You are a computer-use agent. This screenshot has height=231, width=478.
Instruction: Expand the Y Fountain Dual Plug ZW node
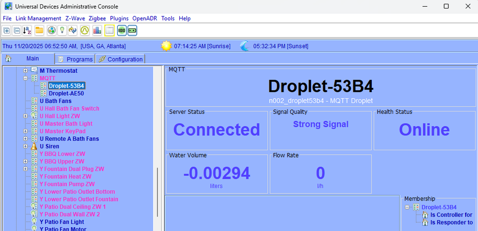(25, 169)
